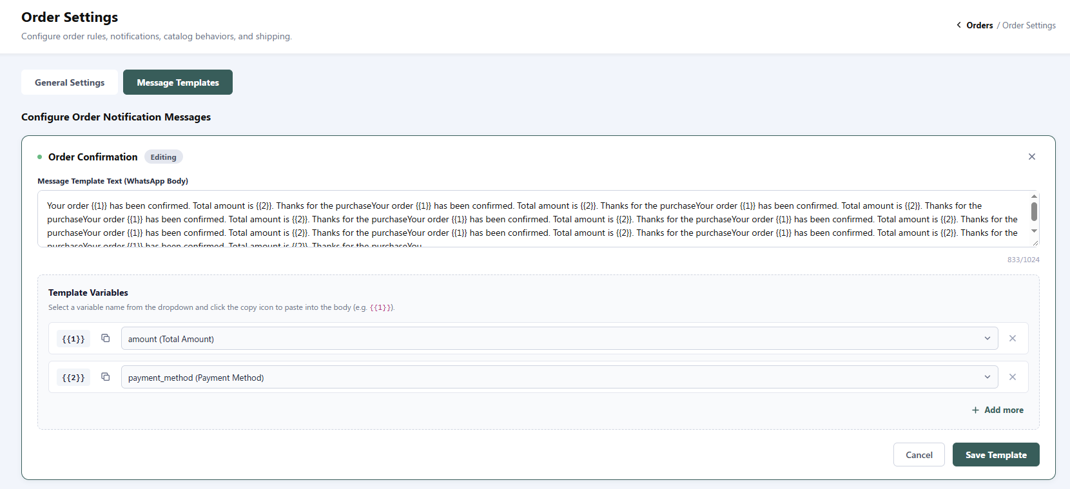
Task: Copy the {{1}} variable placeholder
Action: pyautogui.click(x=106, y=338)
